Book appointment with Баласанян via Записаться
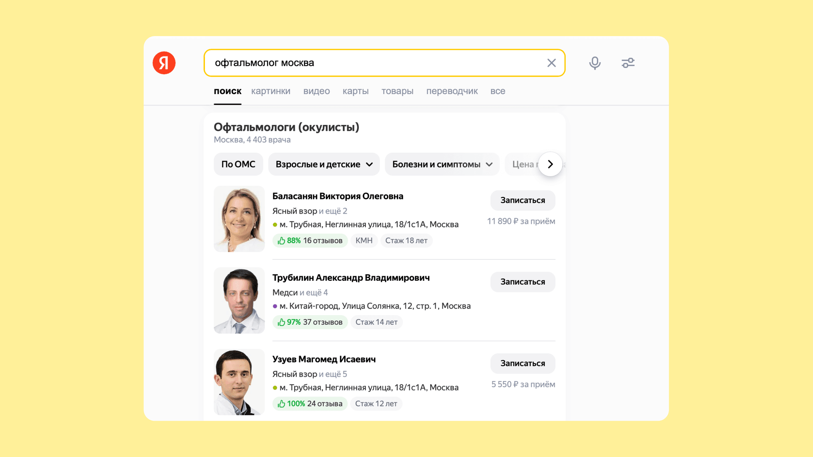 coord(523,200)
